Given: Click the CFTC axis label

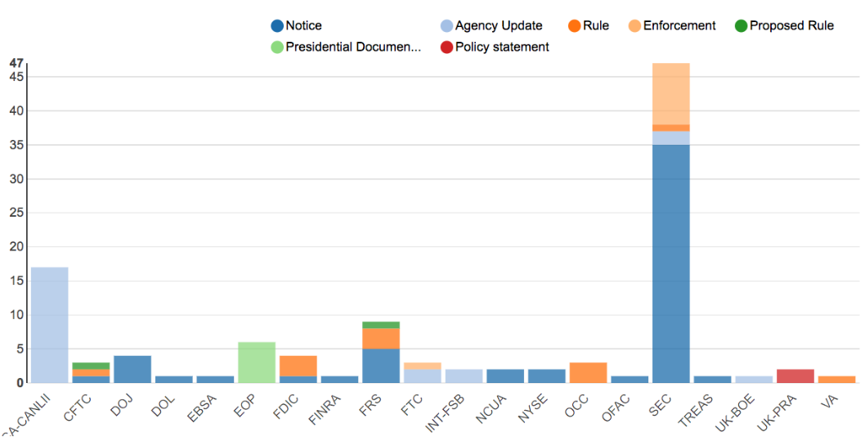Looking at the screenshot, I should 77,409.
